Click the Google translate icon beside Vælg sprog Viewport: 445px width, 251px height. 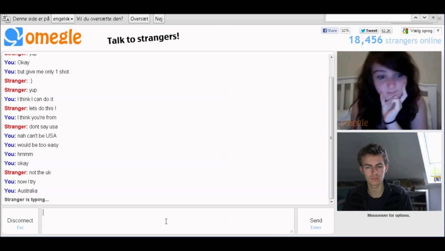coord(405,31)
